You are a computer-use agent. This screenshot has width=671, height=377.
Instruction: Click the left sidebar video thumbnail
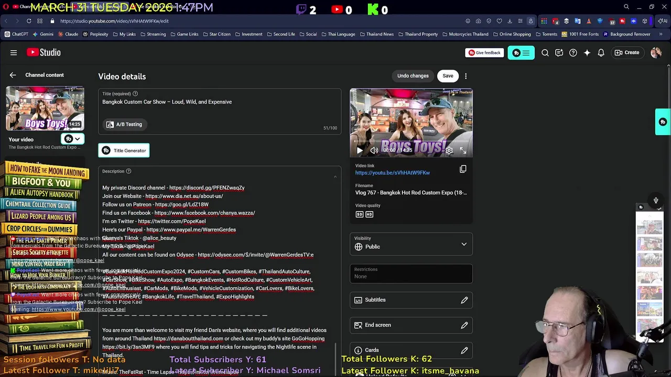[45, 108]
